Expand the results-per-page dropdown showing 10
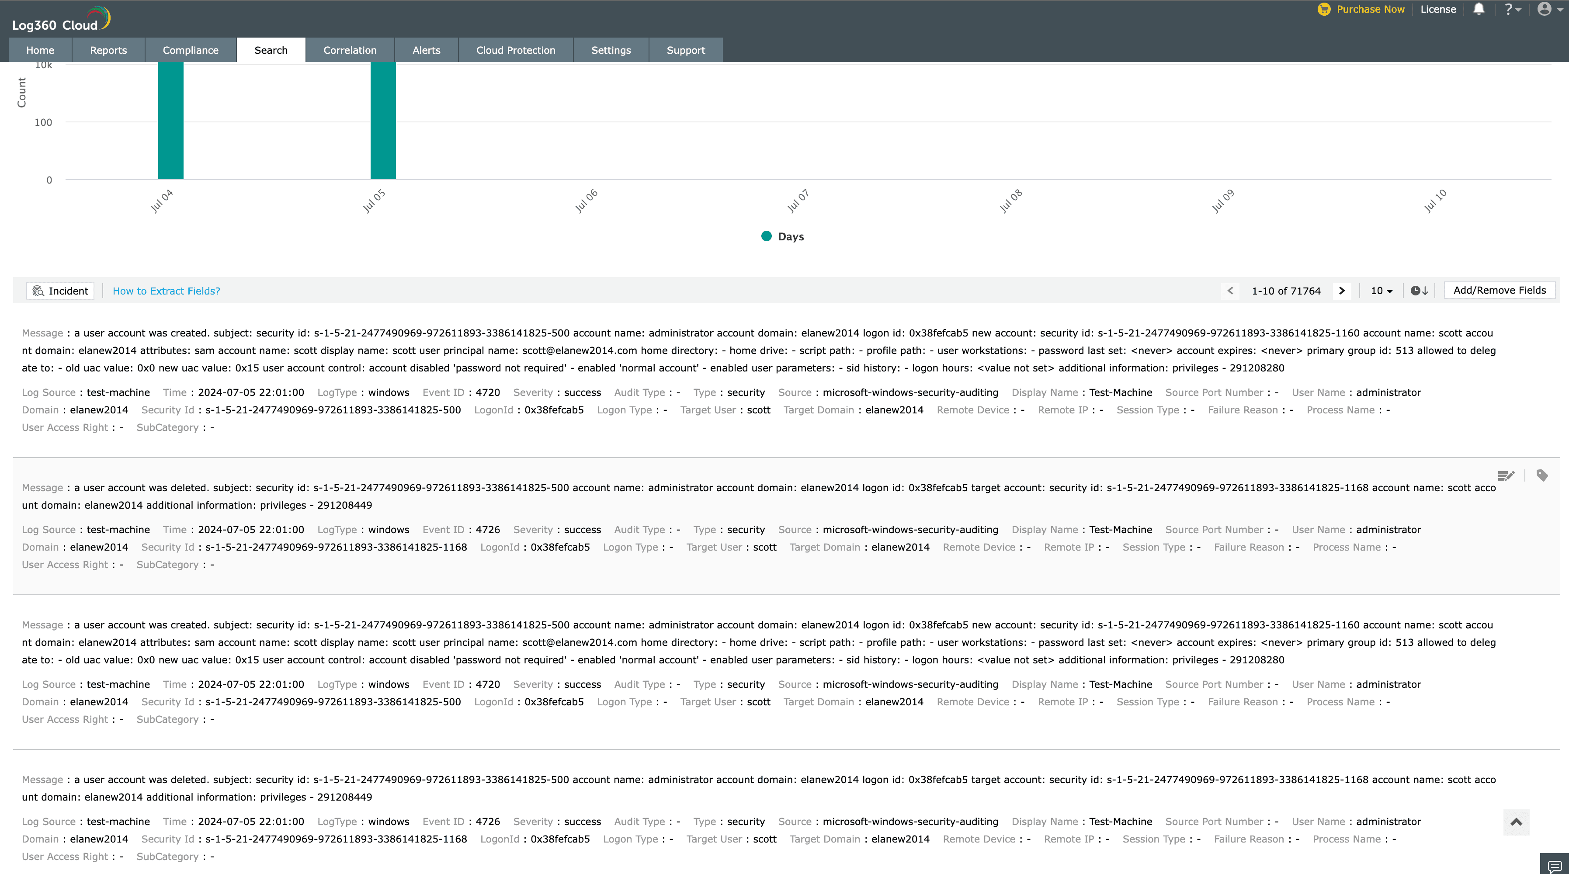The image size is (1569, 874). 1382,291
